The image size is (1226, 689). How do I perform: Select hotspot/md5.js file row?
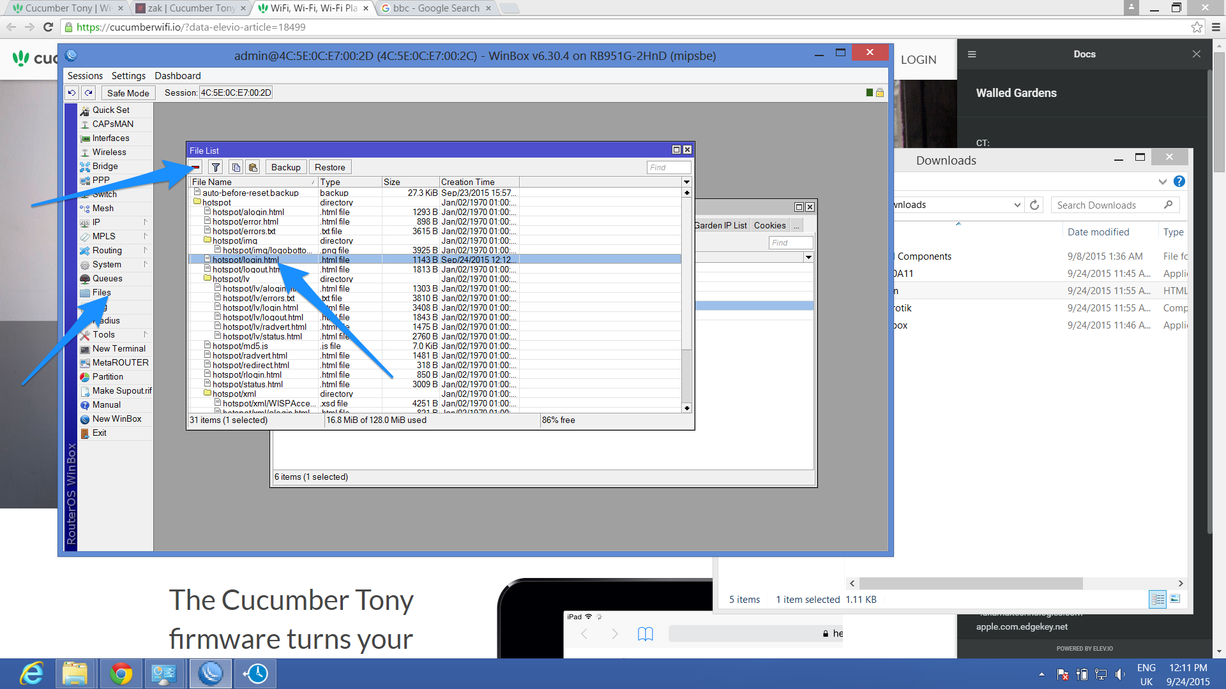(x=435, y=346)
